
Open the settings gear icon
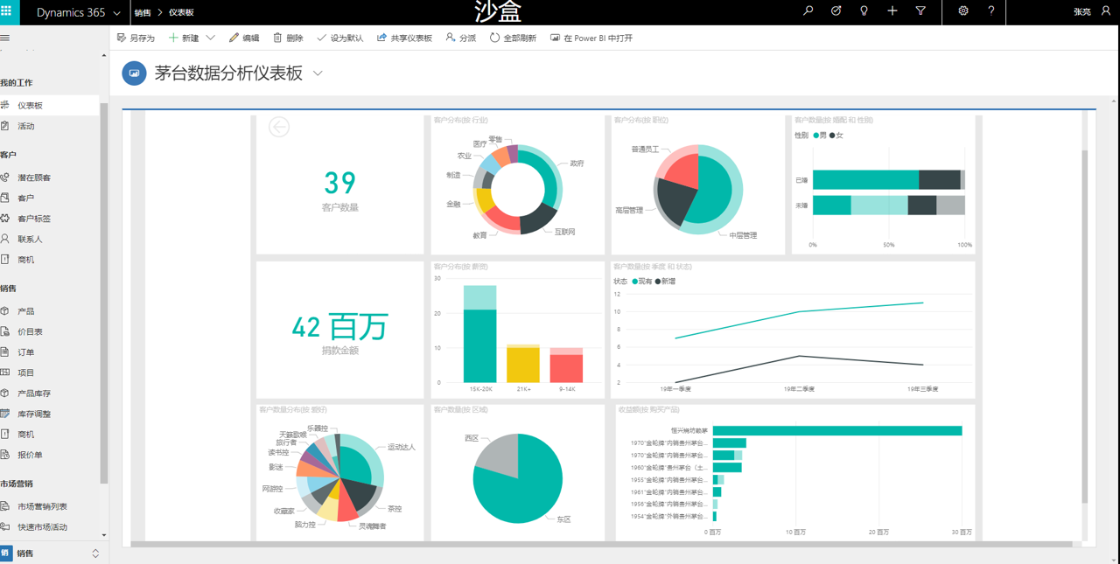point(963,11)
